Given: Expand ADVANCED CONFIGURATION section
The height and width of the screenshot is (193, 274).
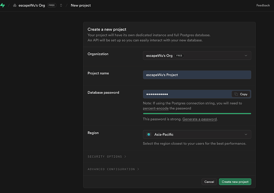Looking at the screenshot, I should 113,169.
